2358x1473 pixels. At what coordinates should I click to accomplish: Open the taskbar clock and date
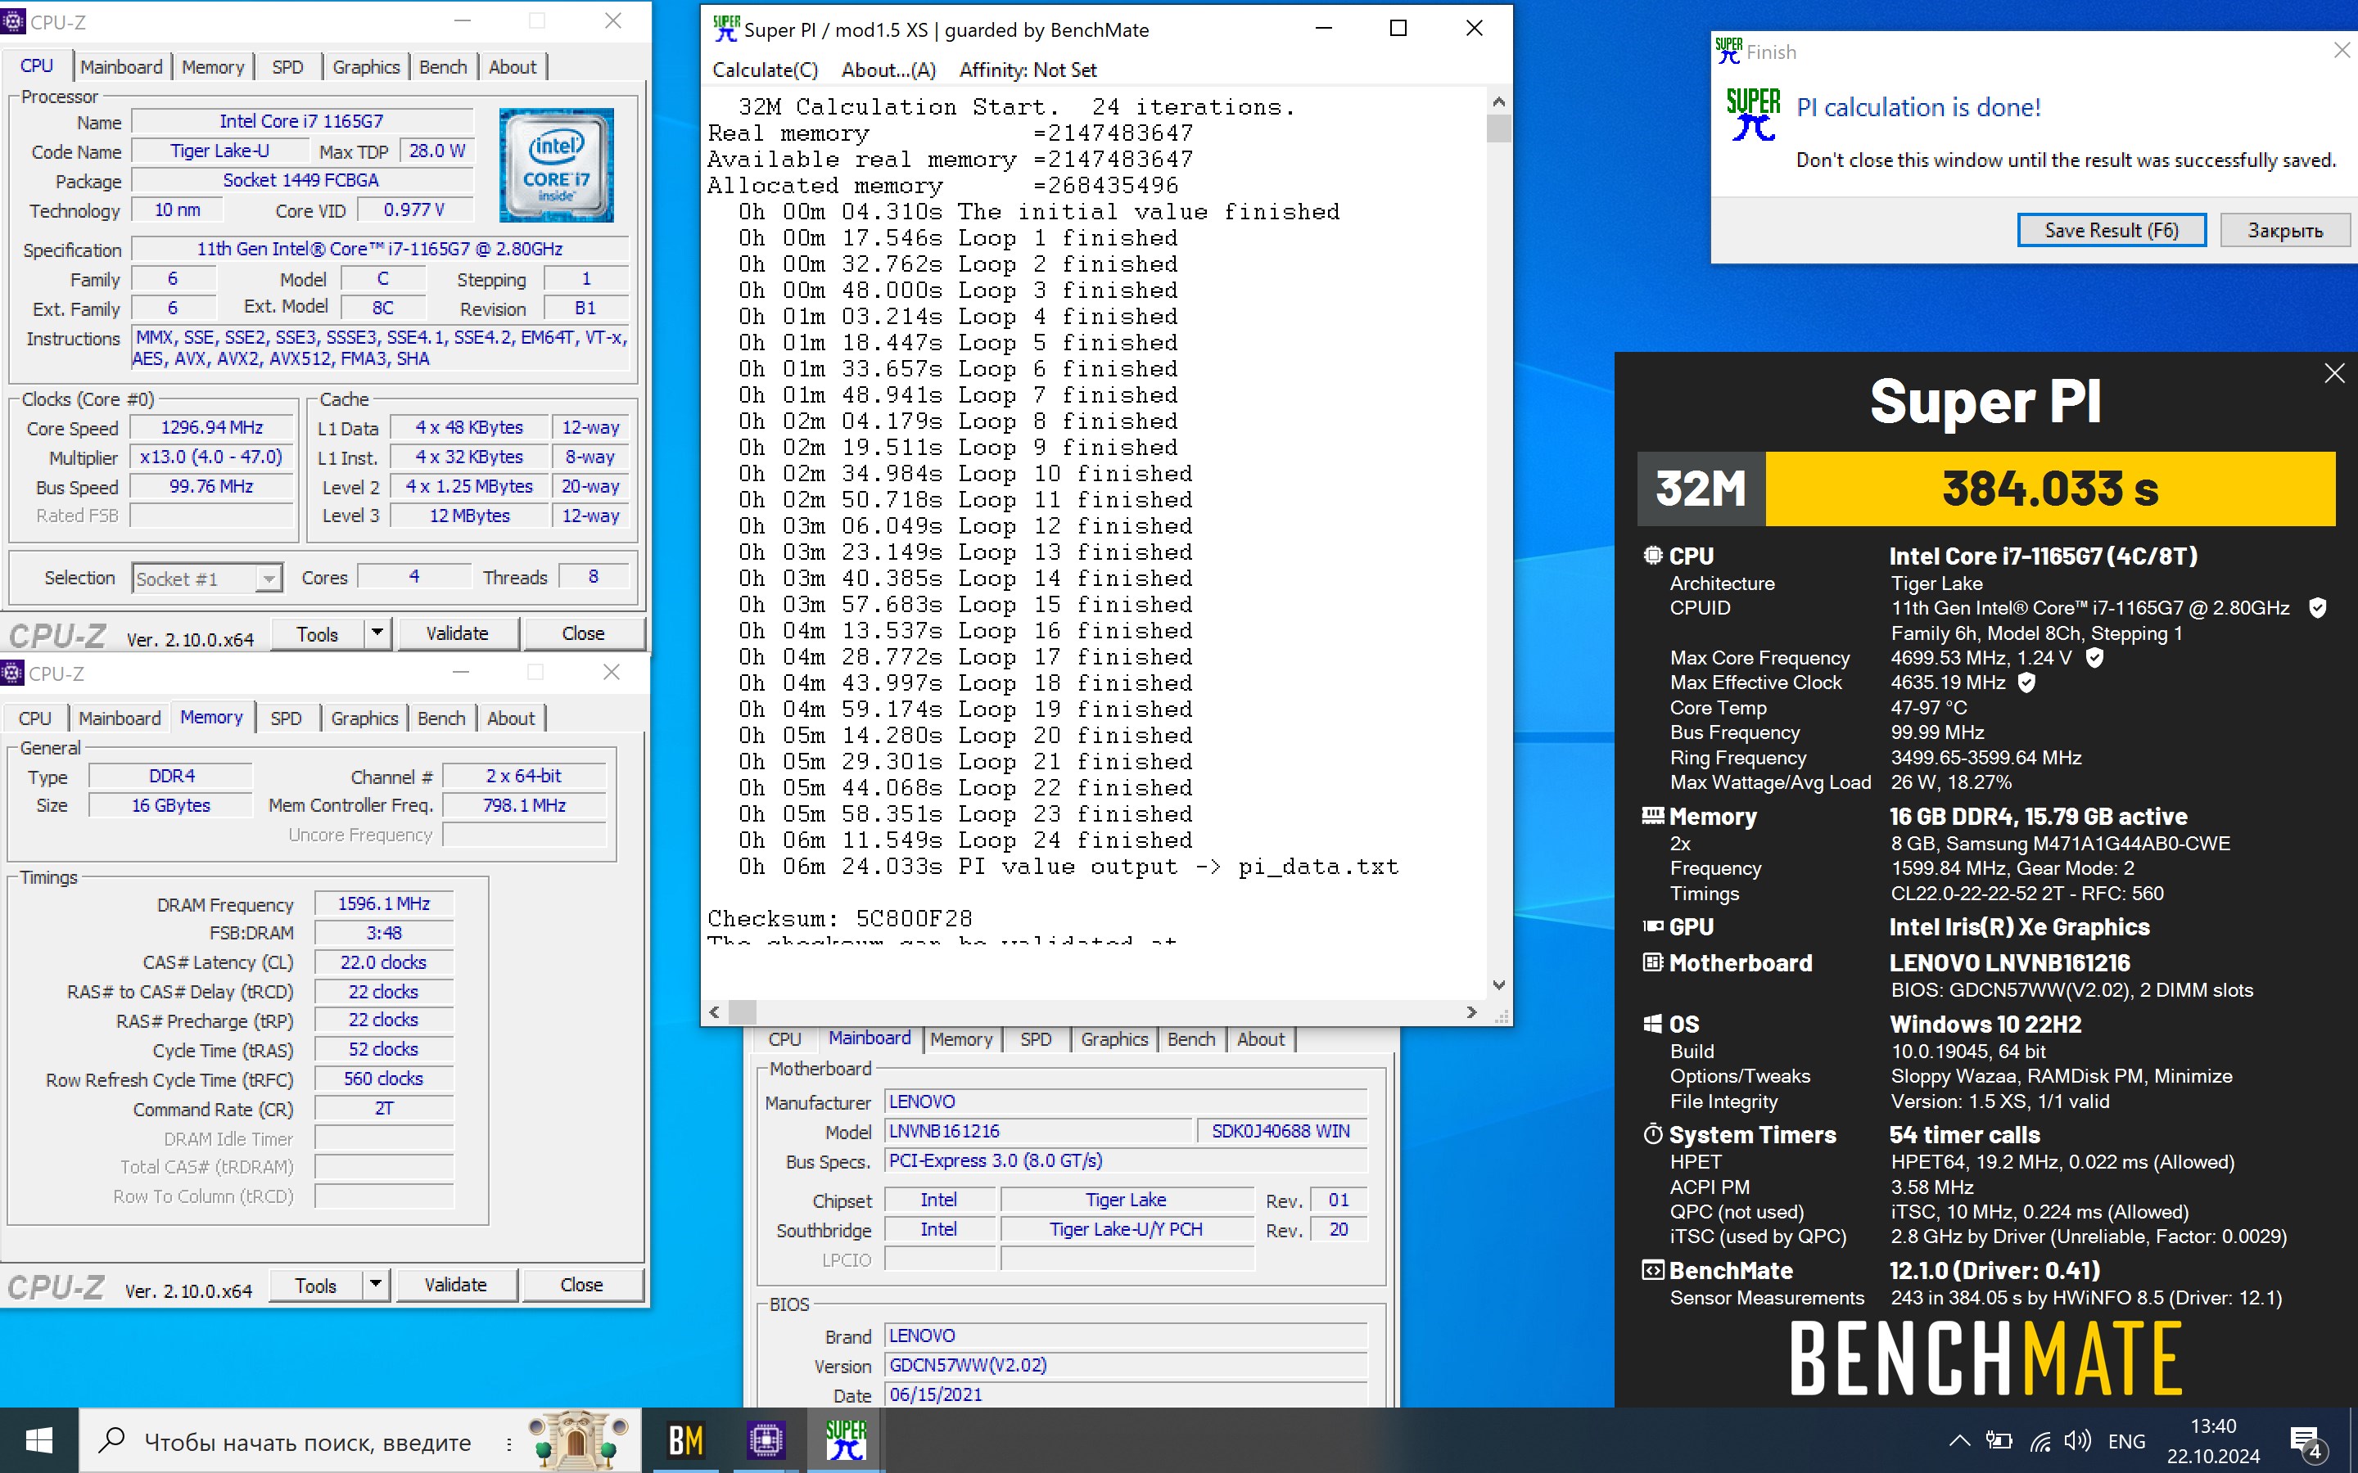(2213, 1441)
